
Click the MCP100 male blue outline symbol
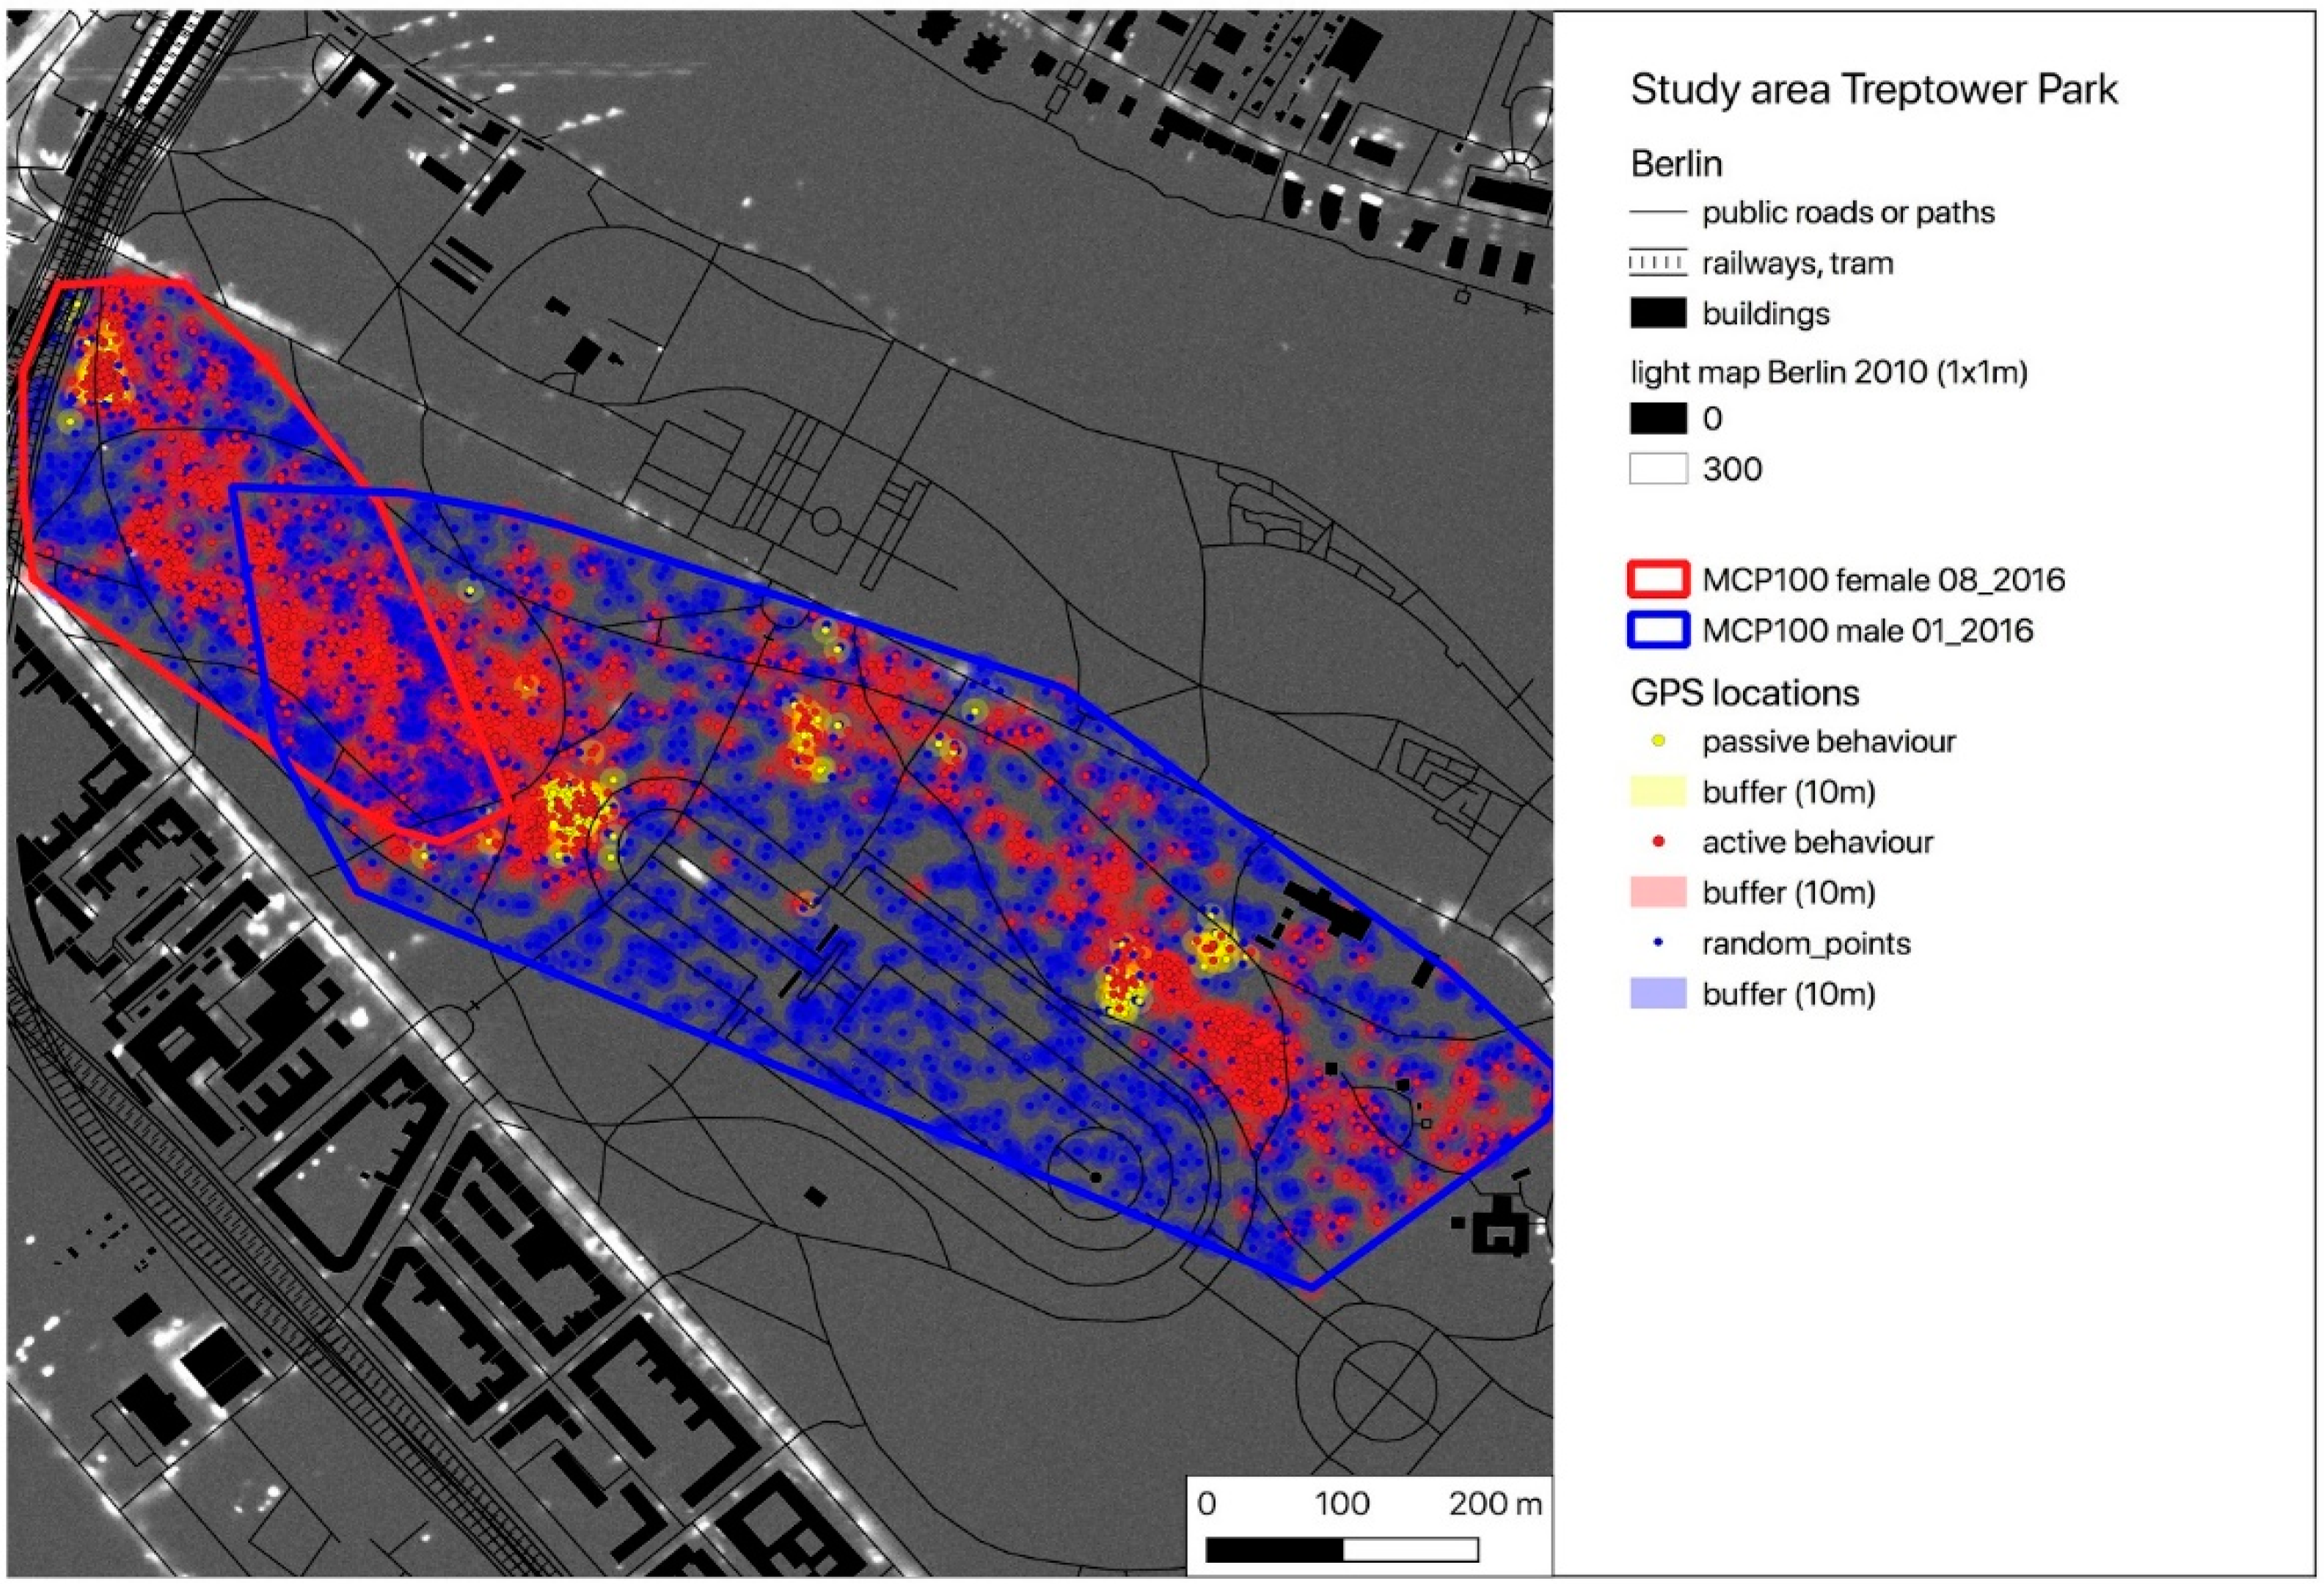click(1658, 631)
